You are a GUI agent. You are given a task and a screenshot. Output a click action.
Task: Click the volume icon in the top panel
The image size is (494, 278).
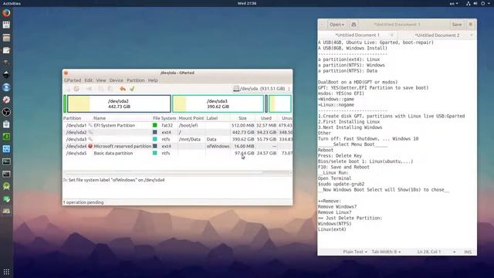pyautogui.click(x=475, y=3)
